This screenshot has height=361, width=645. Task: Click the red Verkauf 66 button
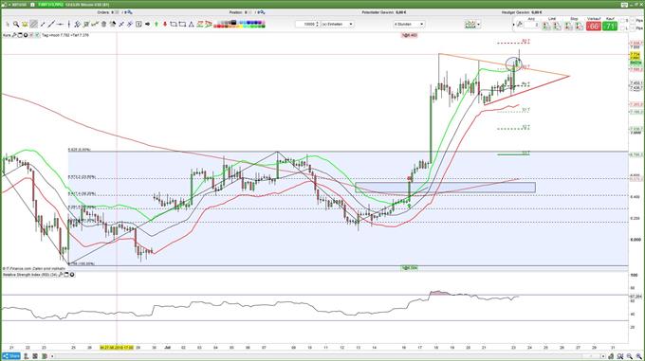pos(593,27)
